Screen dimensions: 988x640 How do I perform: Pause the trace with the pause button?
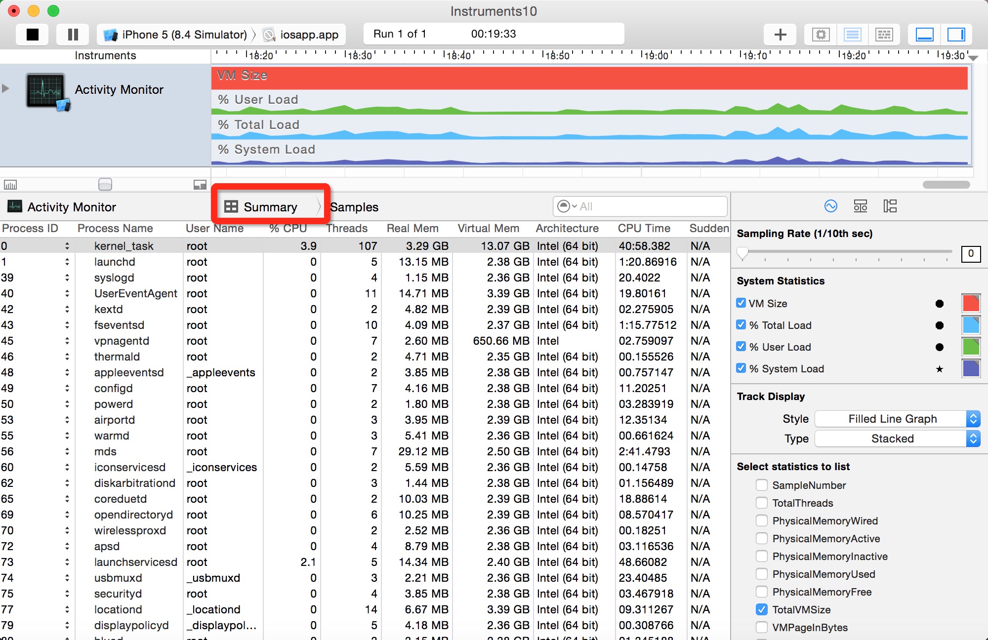pos(73,35)
